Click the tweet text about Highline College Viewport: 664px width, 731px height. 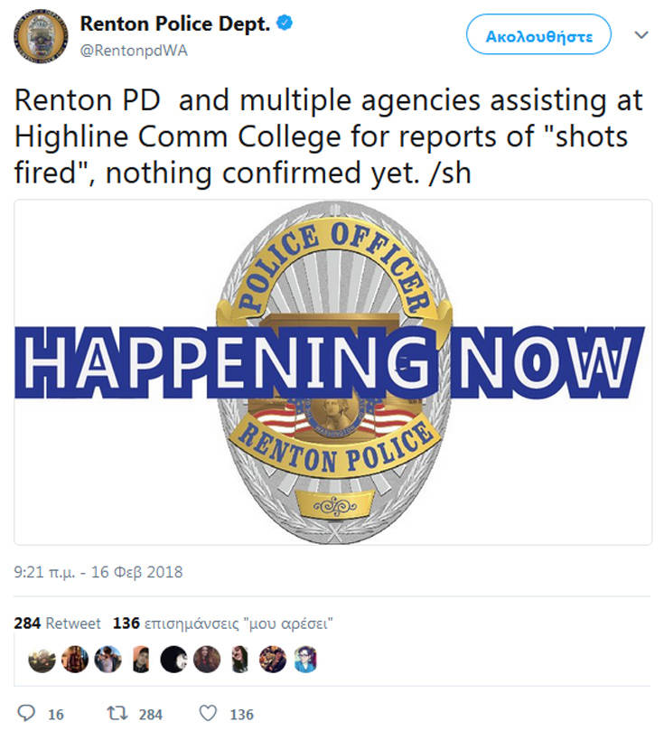(327, 136)
